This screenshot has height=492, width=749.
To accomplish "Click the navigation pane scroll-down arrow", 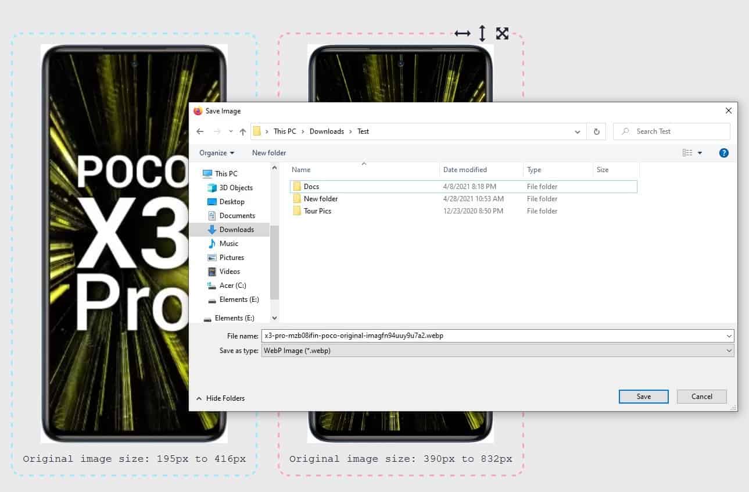I will (x=275, y=318).
